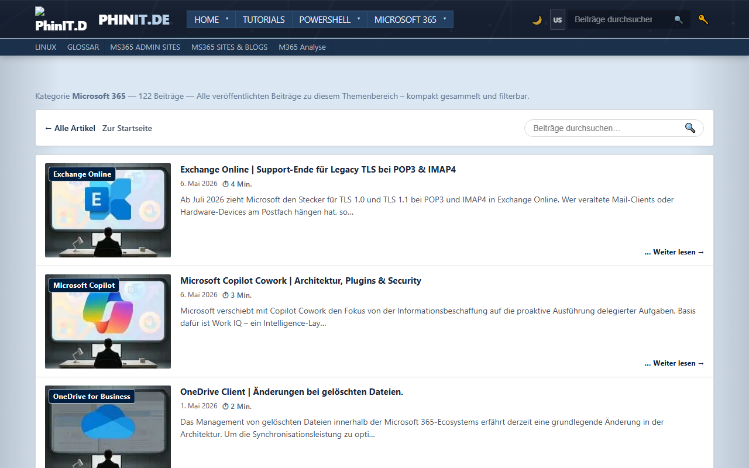Open the TUTORIALS menu item
The height and width of the screenshot is (468, 749).
click(x=263, y=19)
